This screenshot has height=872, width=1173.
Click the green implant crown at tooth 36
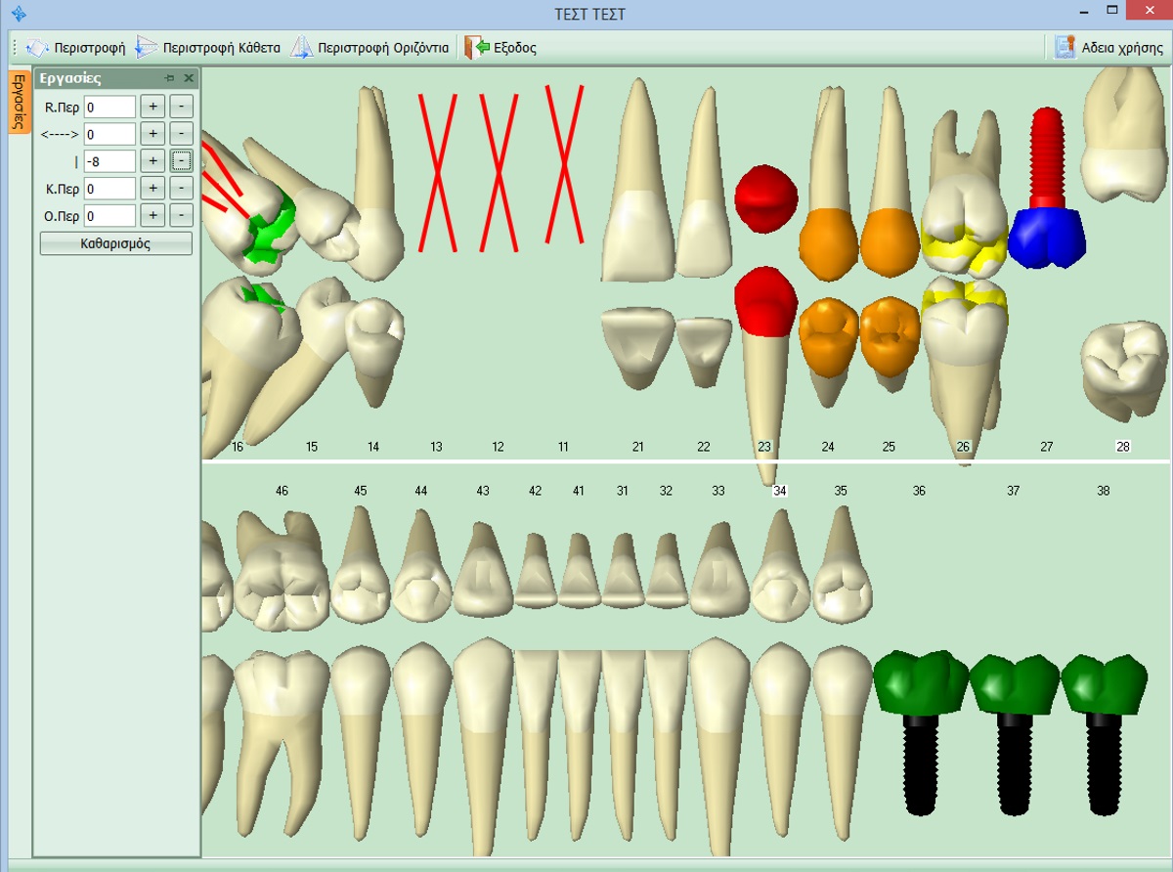pos(920,681)
